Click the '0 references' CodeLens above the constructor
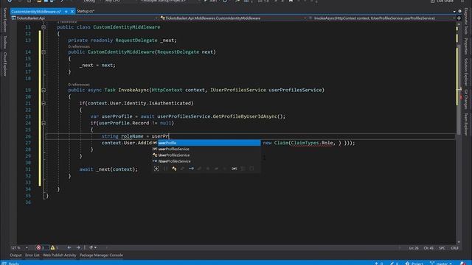This screenshot has height=265, width=472. (79, 46)
